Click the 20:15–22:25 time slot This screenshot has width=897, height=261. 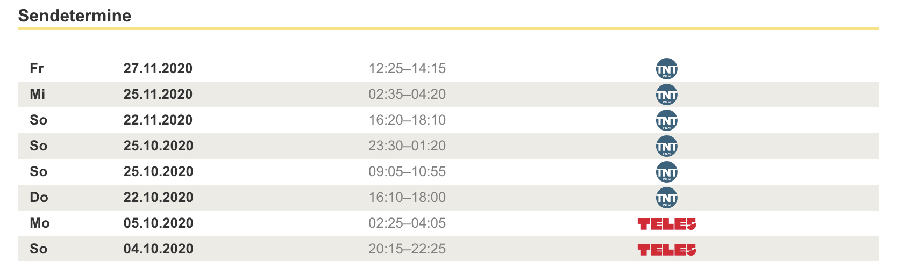tap(407, 249)
